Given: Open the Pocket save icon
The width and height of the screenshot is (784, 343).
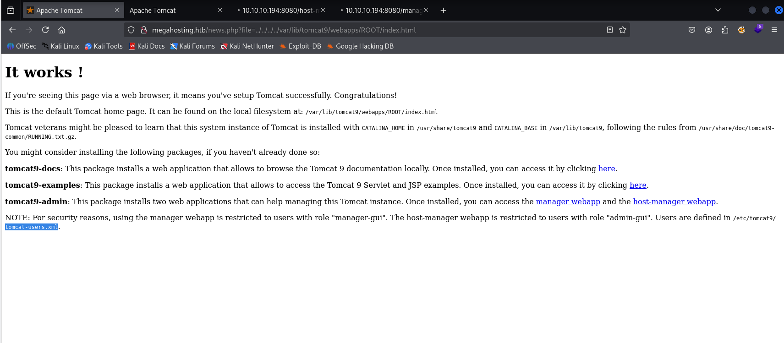Looking at the screenshot, I should click(692, 30).
